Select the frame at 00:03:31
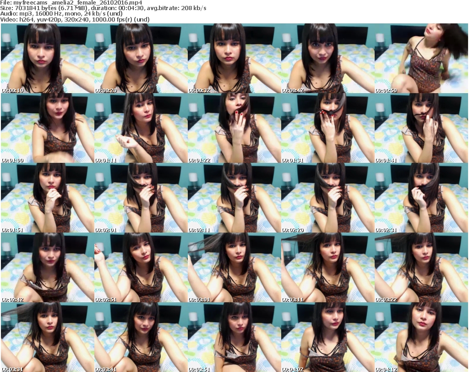 [47, 337]
